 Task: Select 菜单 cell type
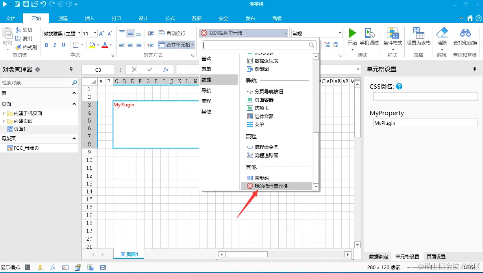tap(255, 124)
